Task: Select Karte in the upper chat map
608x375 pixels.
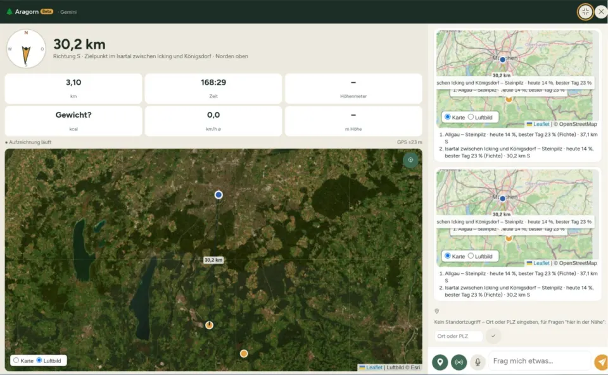Action: [x=448, y=117]
